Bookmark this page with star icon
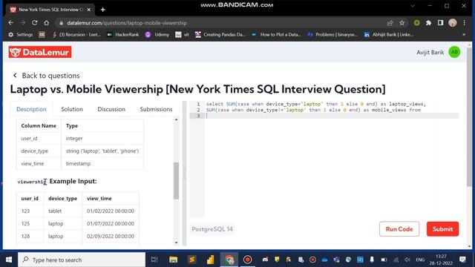The height and width of the screenshot is (267, 475). click(402, 23)
